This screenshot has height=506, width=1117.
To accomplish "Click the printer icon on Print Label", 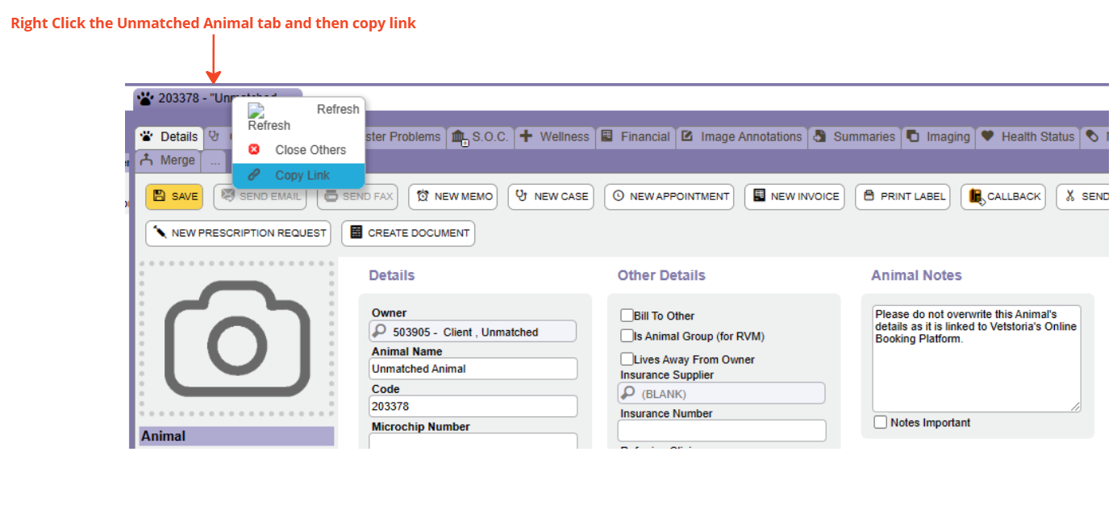I will pyautogui.click(x=869, y=196).
